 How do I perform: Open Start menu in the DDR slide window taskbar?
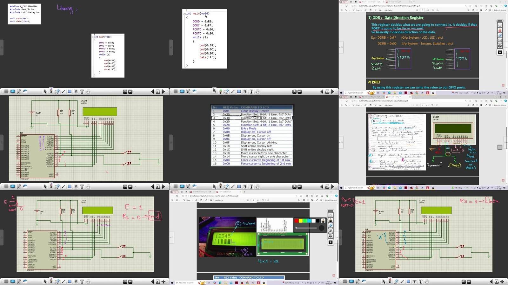pos(341,93)
